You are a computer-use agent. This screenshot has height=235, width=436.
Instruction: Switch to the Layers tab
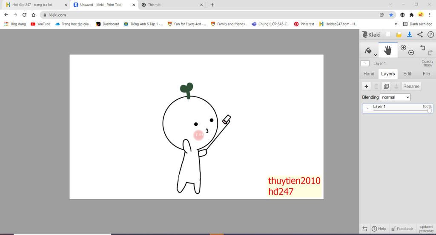coord(388,74)
